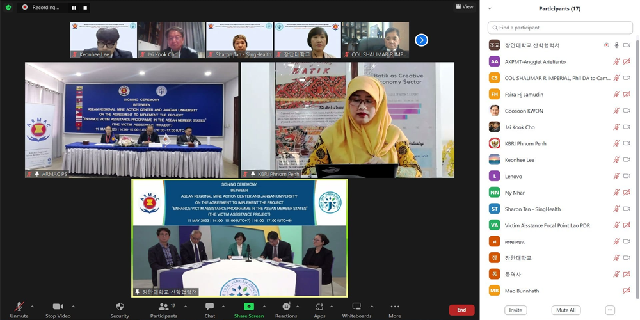Toggle Stop Video camera button
Screen dimensions: 640x320
tap(58, 307)
